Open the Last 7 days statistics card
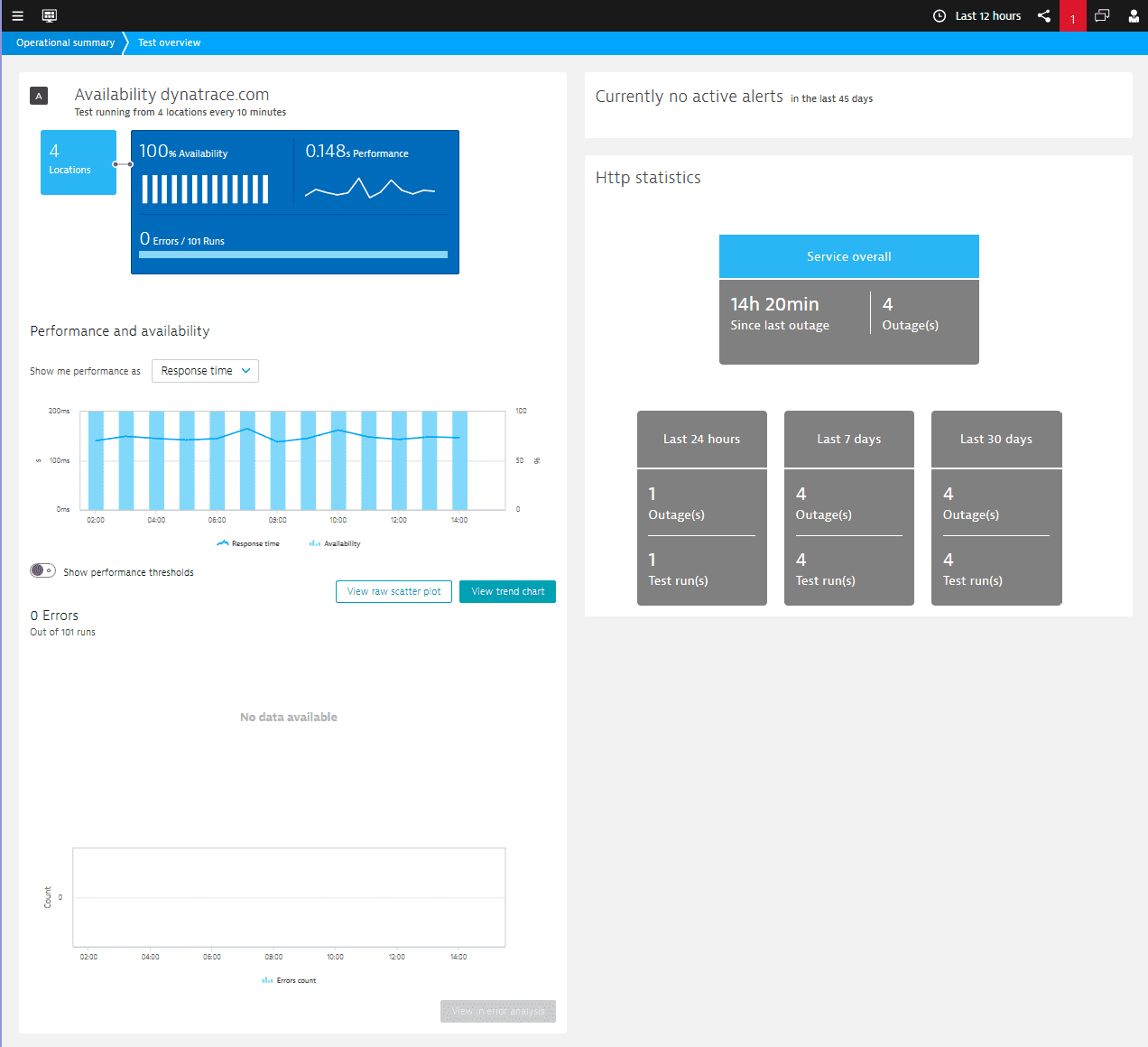 point(849,508)
